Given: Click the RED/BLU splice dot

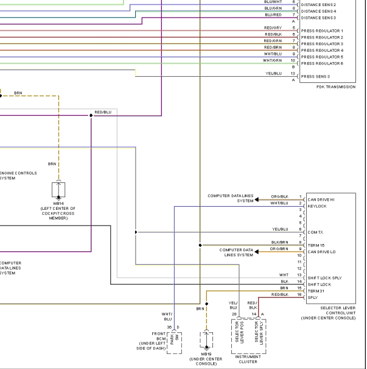Looking at the screenshot, I should coord(91,115).
